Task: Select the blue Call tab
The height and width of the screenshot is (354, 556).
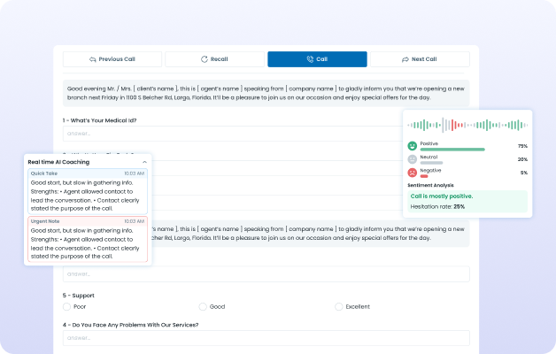Action: (x=317, y=59)
